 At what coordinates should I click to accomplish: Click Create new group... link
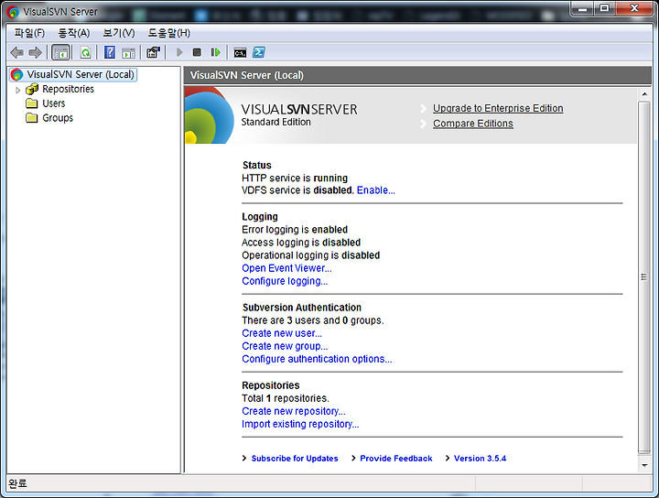point(285,346)
